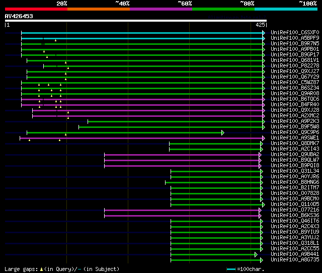322x273 pixels.
Task: Select the UniRef100_Q9XJ28 hit
Action: [295, 110]
